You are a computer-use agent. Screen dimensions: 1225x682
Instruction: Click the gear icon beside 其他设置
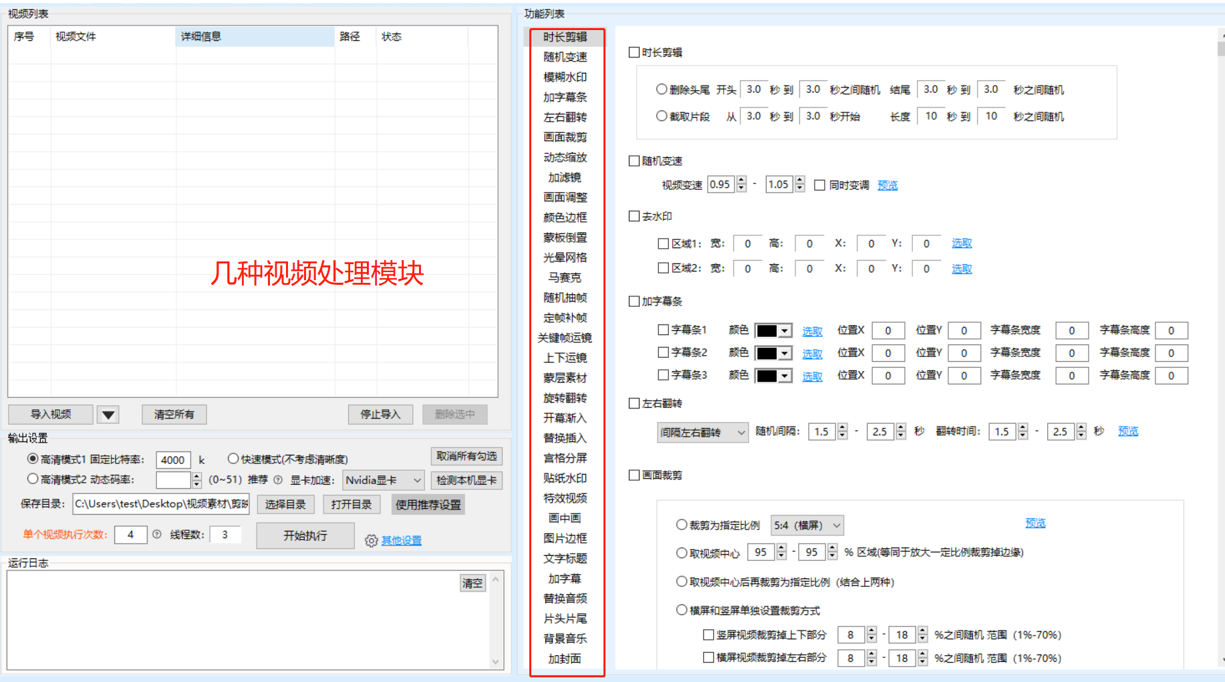pyautogui.click(x=372, y=540)
